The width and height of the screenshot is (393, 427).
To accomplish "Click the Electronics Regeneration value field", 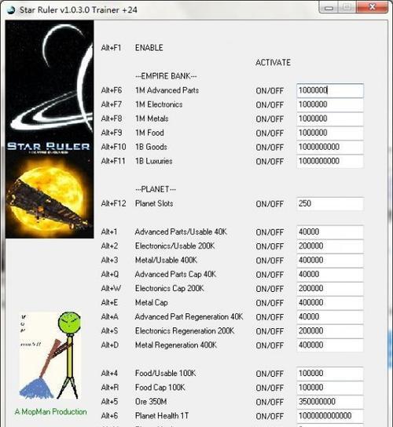I will 330,331.
